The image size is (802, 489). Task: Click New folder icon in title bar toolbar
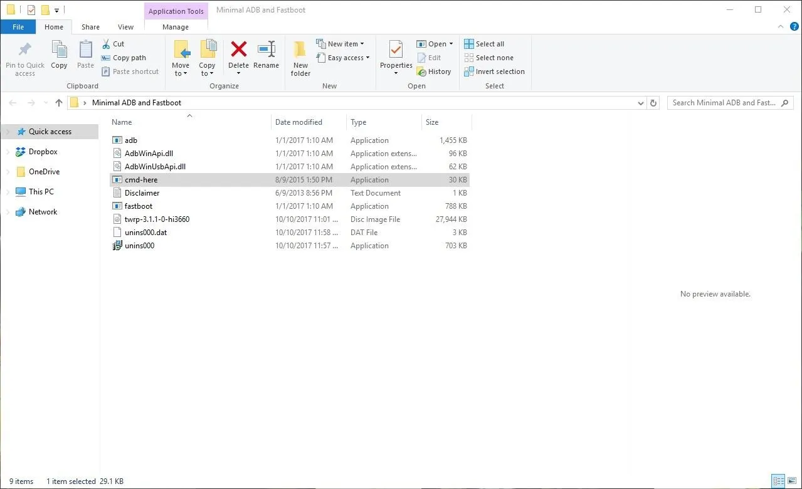click(x=45, y=10)
